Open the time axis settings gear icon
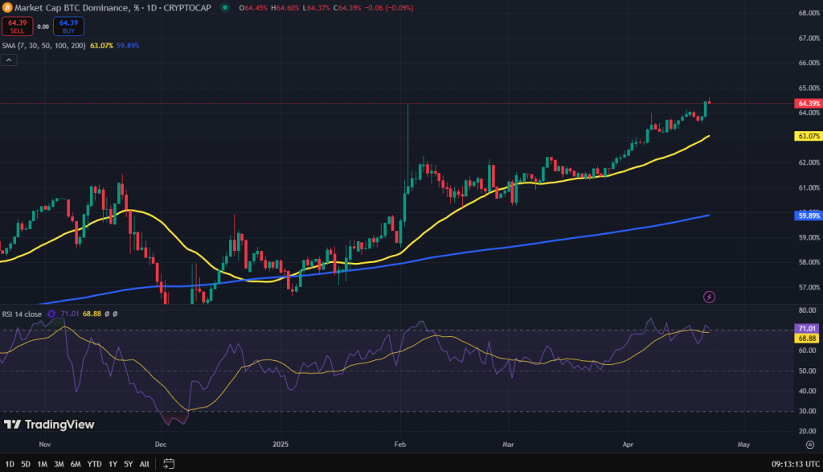This screenshot has width=823, height=472. tap(810, 445)
